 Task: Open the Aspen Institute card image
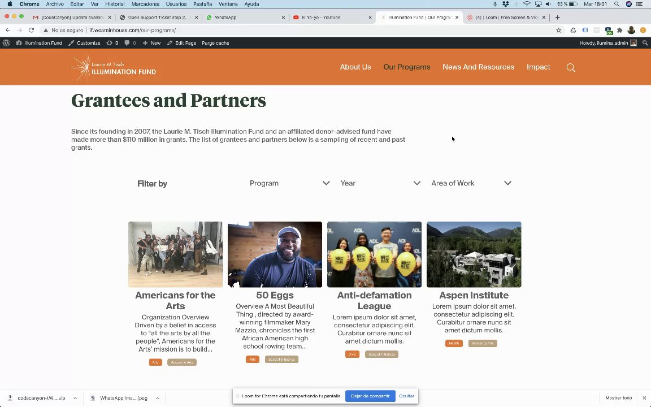coord(474,254)
